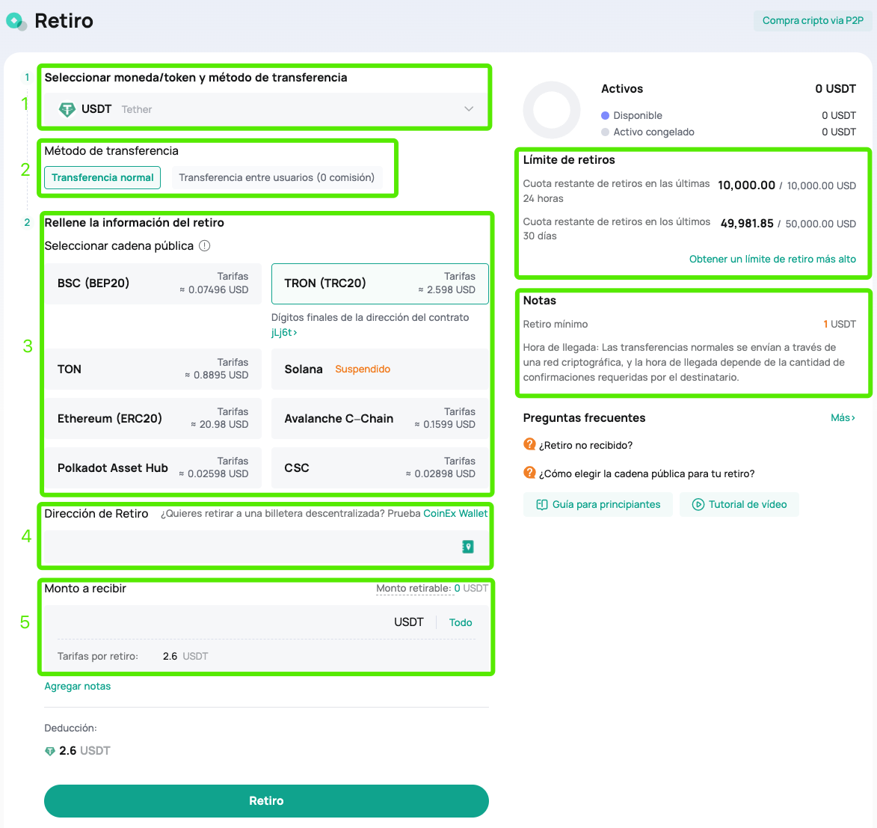
Task: Select Transferencia normal method tab
Action: pos(102,177)
